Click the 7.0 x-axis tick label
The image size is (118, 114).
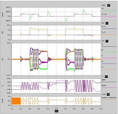(65, 109)
